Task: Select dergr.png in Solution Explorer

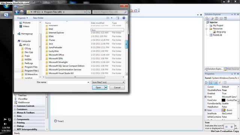Action: coord(221,32)
